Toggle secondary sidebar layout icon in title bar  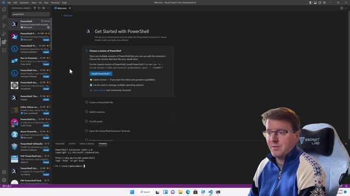[319, 2]
